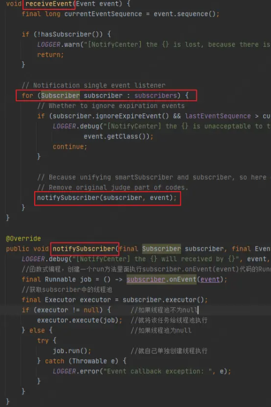
Task: Click event.sequence() call
Action: (186, 13)
